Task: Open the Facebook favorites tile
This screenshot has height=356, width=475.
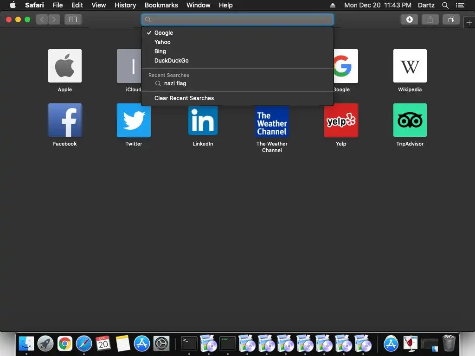Action: click(65, 120)
